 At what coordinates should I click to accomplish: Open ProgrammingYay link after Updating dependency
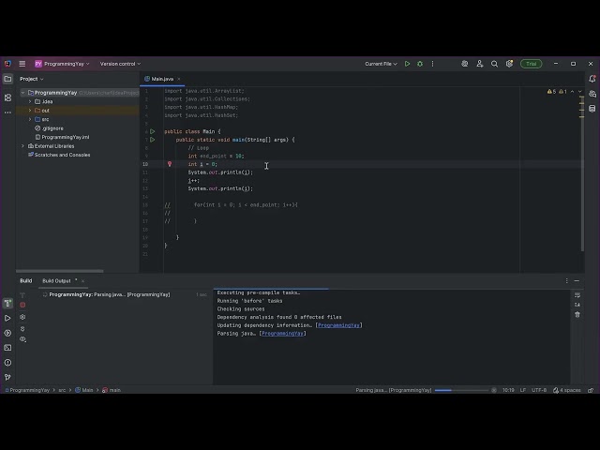(338, 325)
